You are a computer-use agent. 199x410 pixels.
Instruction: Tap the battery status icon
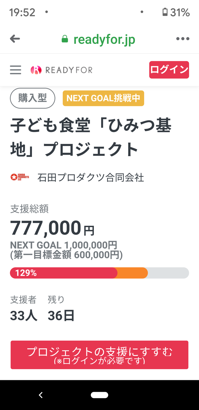tap(165, 12)
